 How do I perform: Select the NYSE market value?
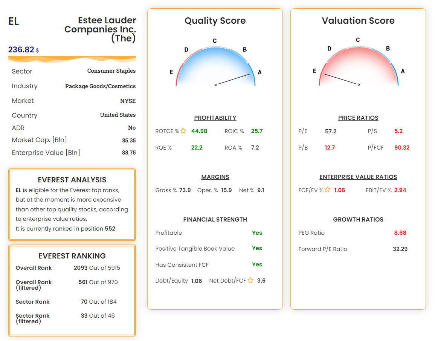pyautogui.click(x=128, y=101)
